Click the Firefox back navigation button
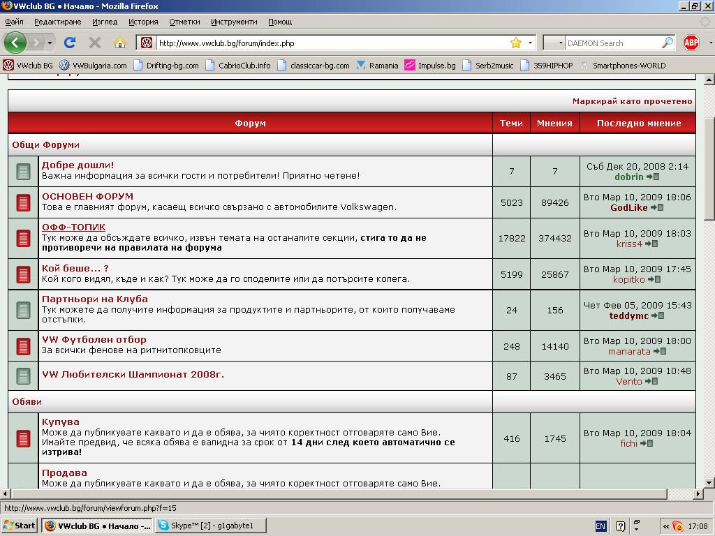This screenshot has height=536, width=715. click(x=15, y=43)
